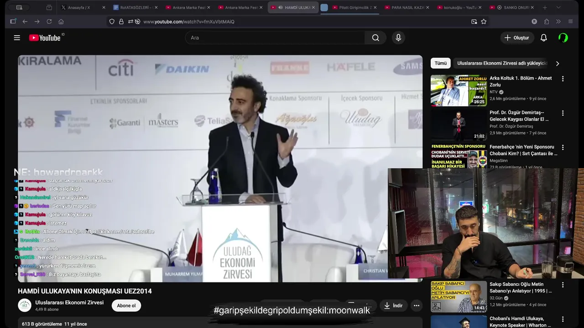Close the RotATASÖZLERİ tab
584x328 pixels.
pos(156,7)
